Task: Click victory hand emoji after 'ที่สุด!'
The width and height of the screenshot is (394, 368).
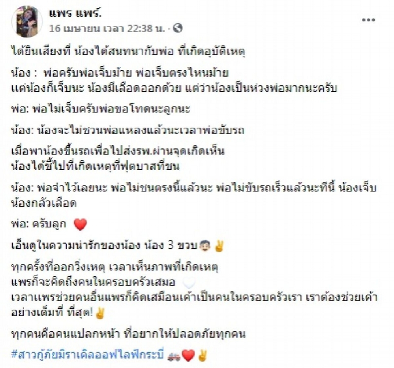Action: tap(100, 313)
